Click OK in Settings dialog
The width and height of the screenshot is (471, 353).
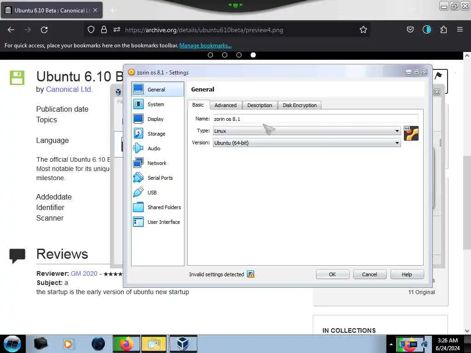(332, 274)
